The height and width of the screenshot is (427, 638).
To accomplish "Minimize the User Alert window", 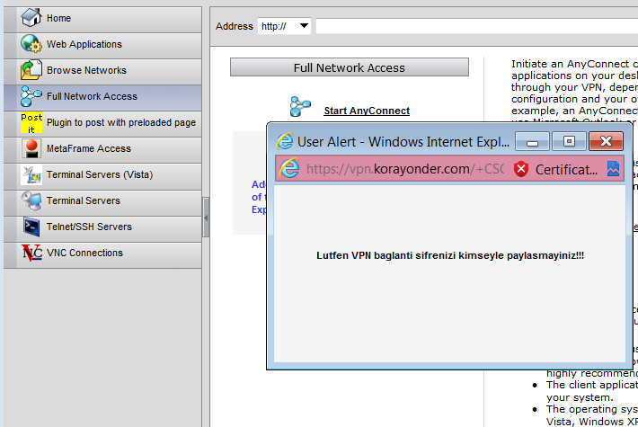I will pyautogui.click(x=532, y=142).
